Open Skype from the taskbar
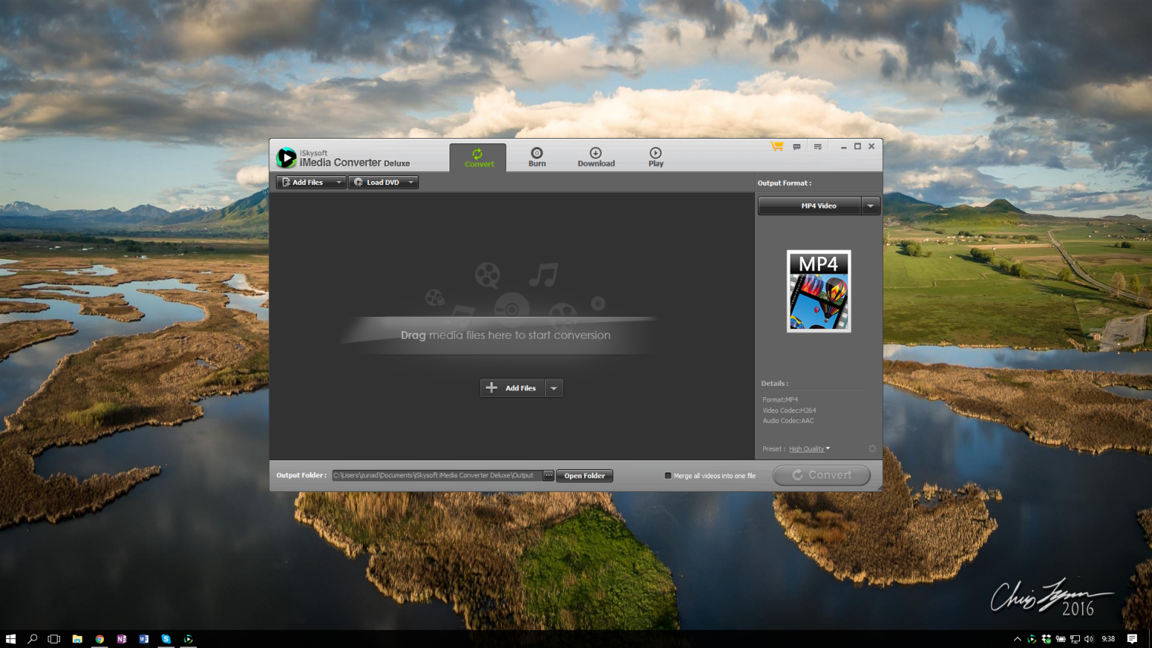The width and height of the screenshot is (1152, 648). [166, 639]
